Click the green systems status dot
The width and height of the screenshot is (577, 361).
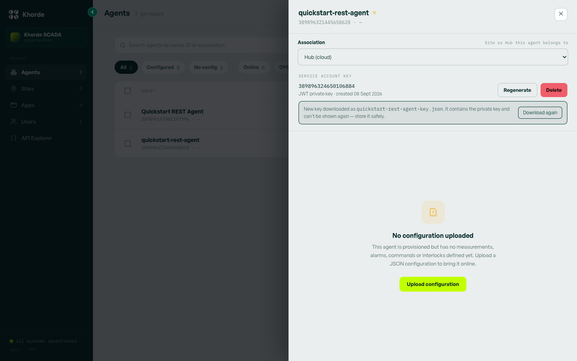click(11, 341)
